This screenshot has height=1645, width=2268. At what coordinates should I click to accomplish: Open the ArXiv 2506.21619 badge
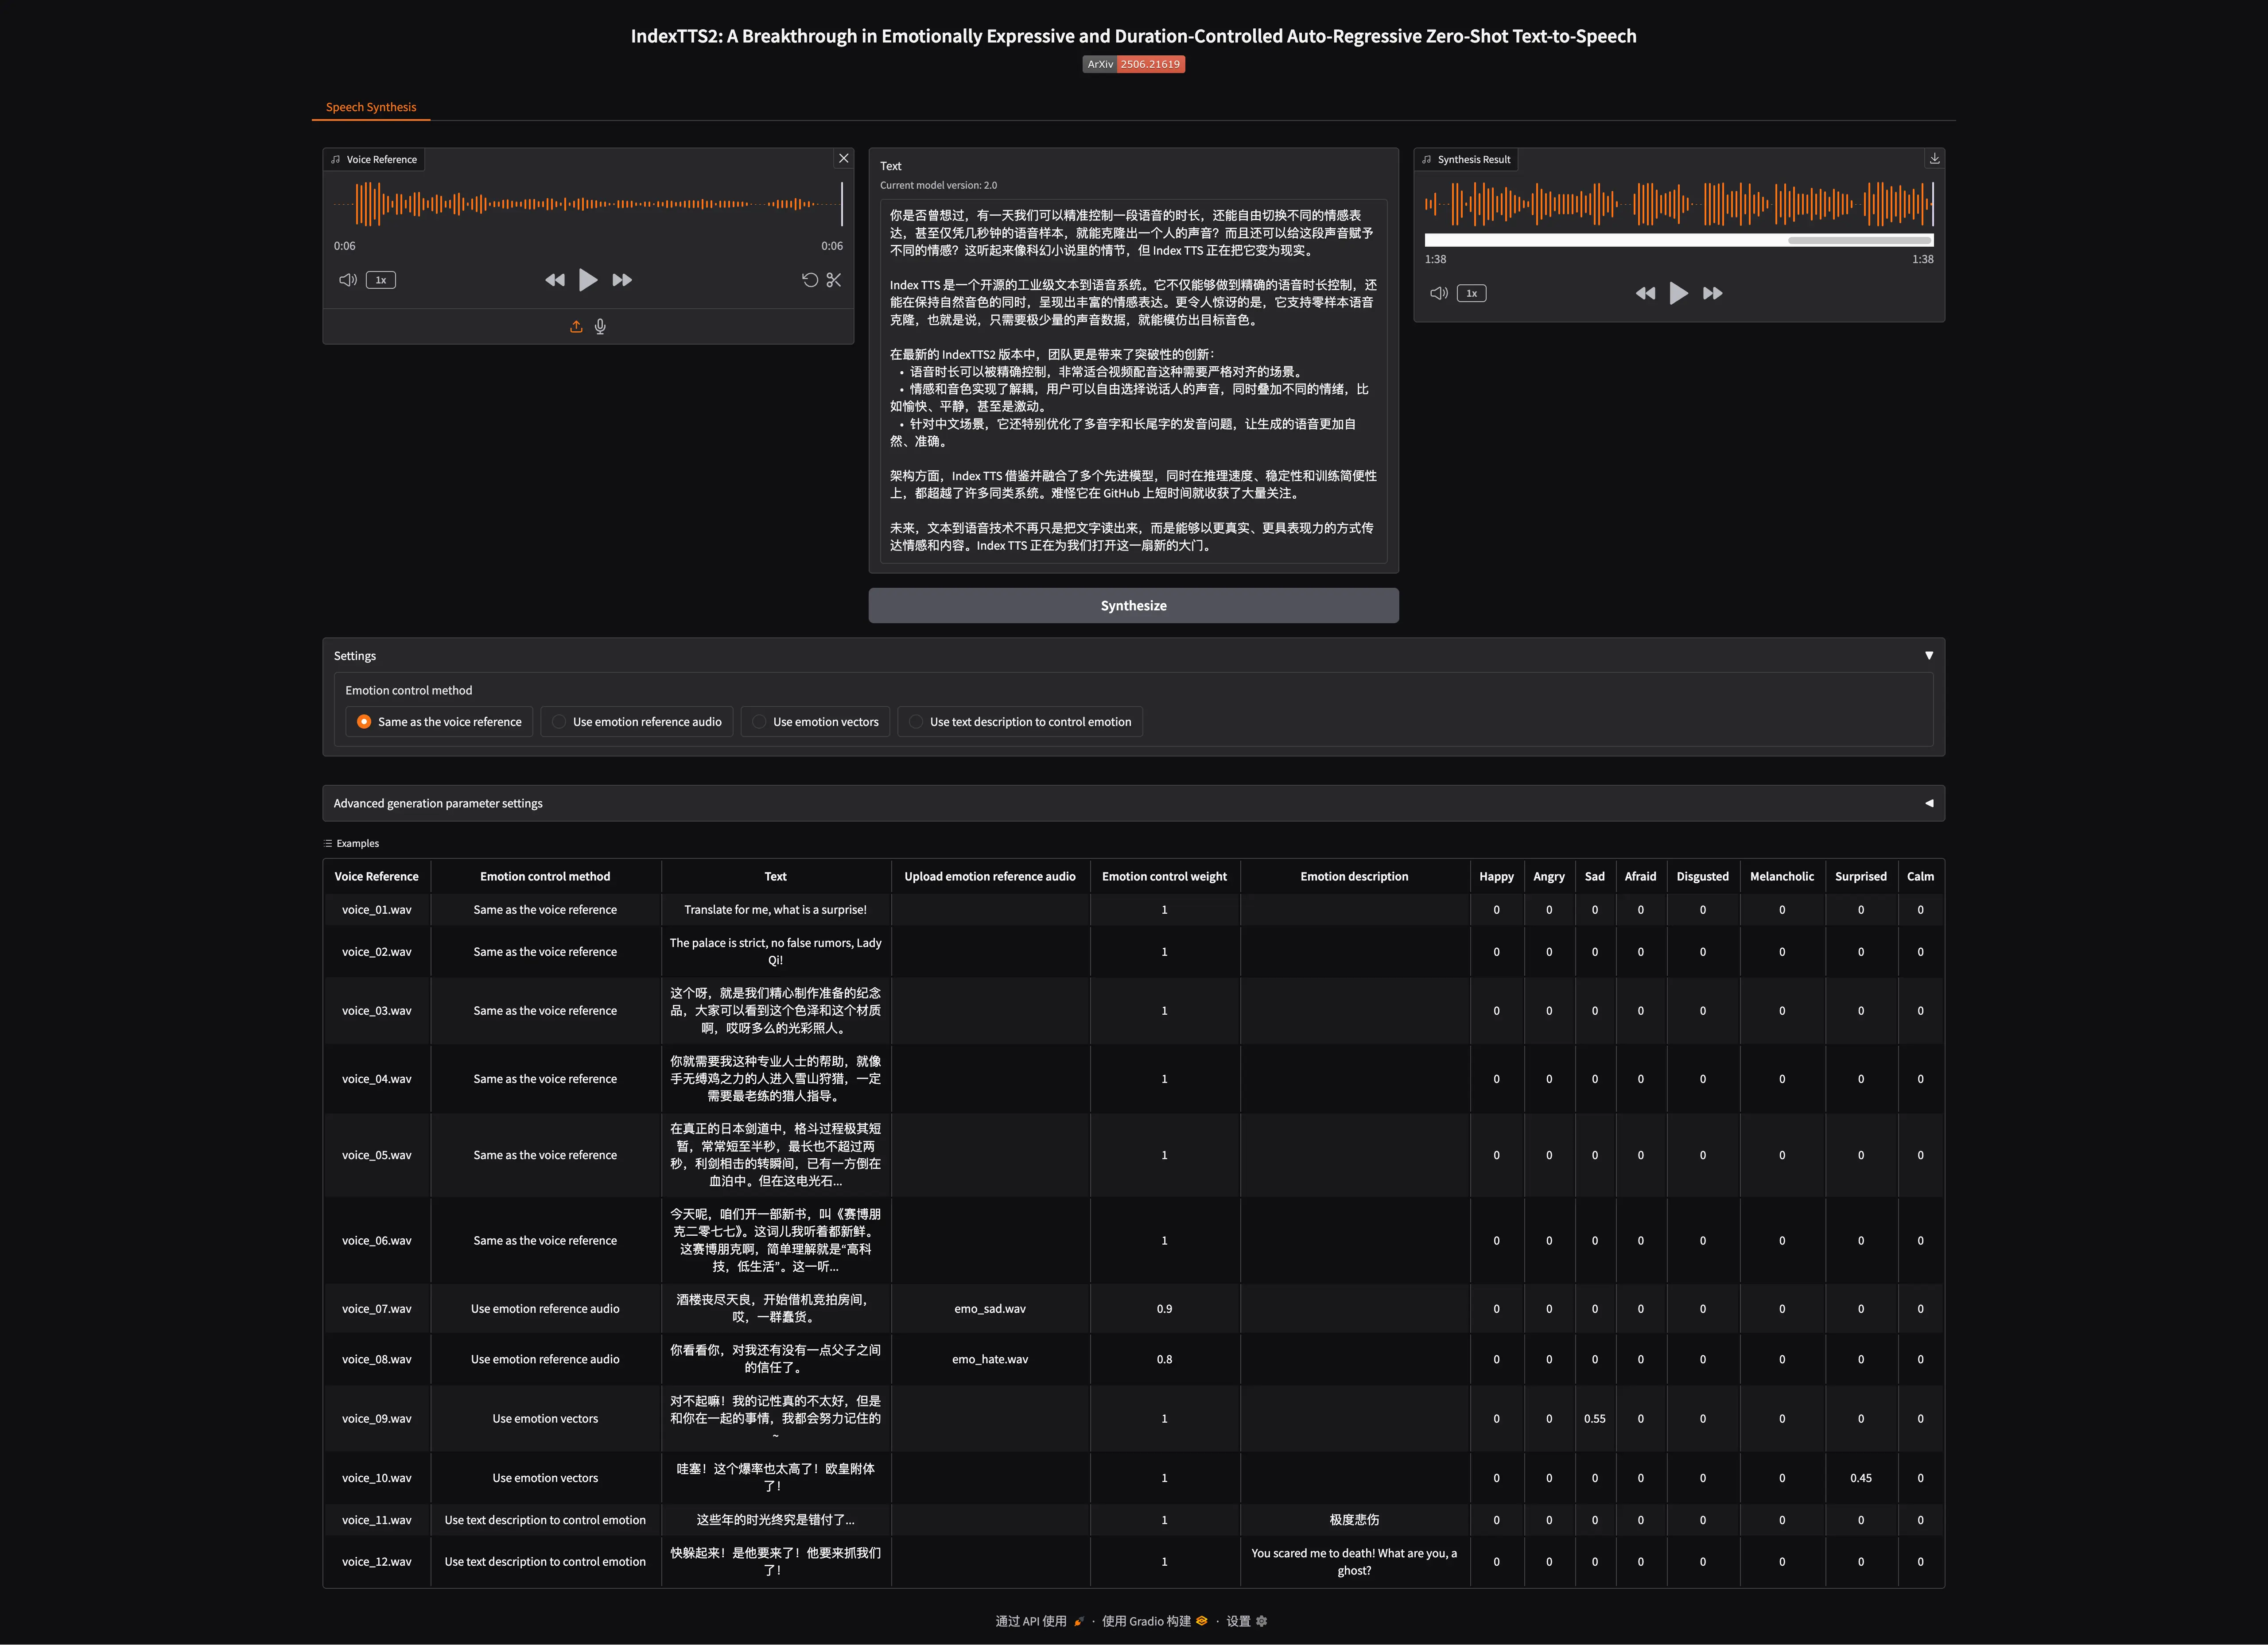tap(1133, 64)
